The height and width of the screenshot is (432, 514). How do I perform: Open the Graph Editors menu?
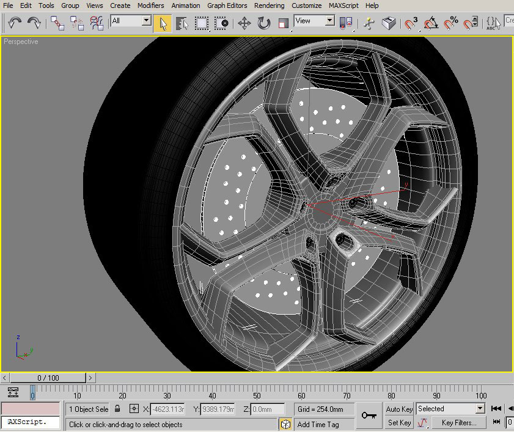click(x=227, y=5)
